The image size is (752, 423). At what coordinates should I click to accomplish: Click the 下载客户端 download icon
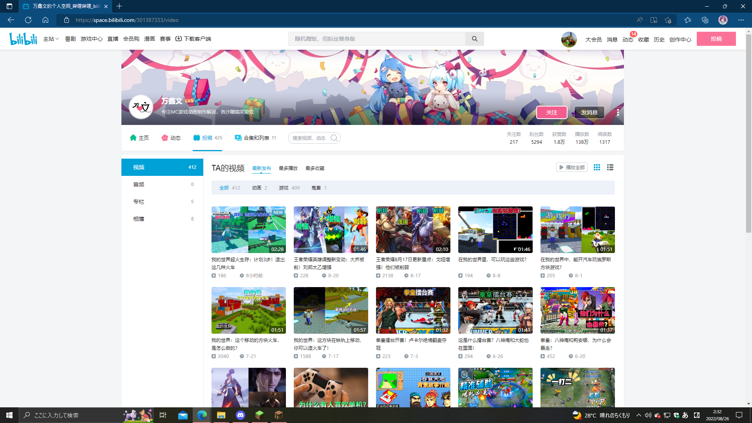point(179,39)
